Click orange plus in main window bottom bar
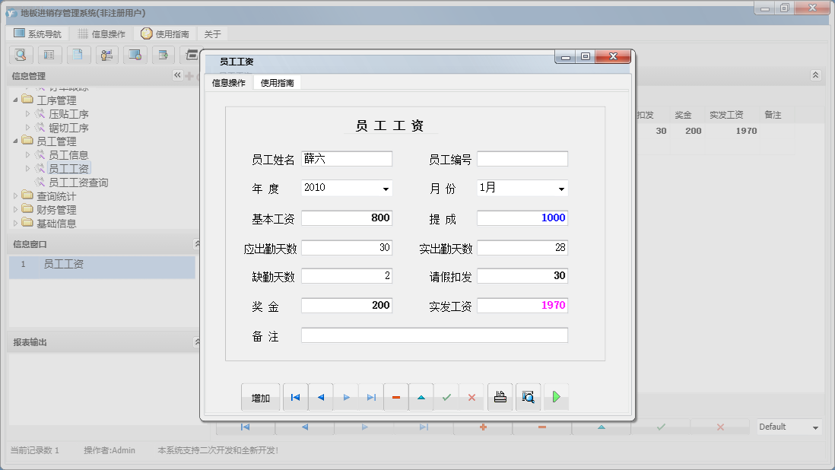Image resolution: width=835 pixels, height=470 pixels. coord(483,427)
